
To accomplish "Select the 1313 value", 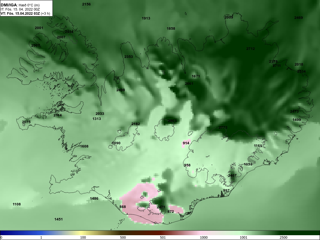I will click(97, 119).
